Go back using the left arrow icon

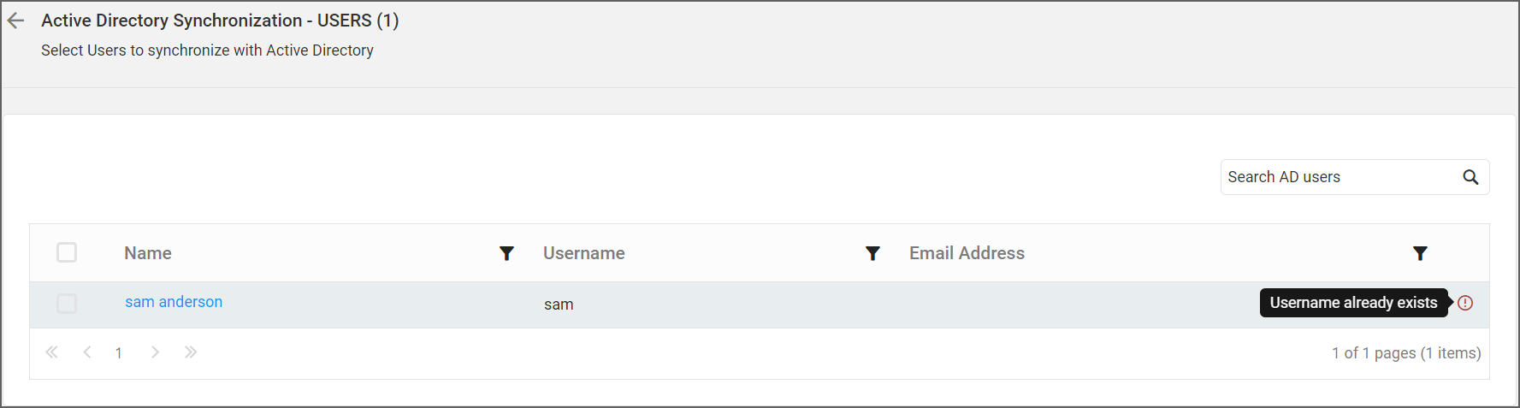(15, 21)
